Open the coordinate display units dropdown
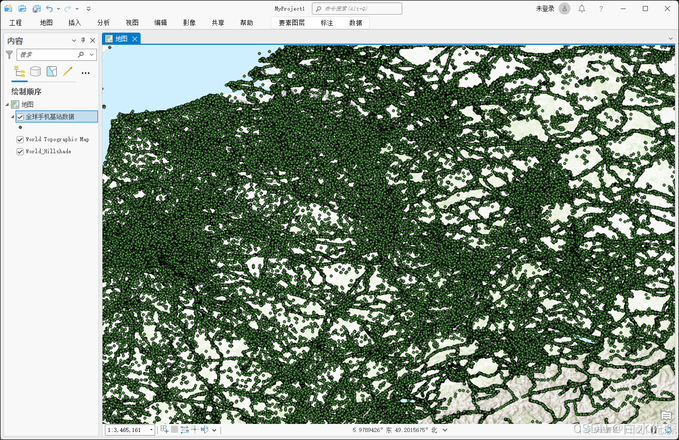Image resolution: width=679 pixels, height=440 pixels. [x=445, y=430]
